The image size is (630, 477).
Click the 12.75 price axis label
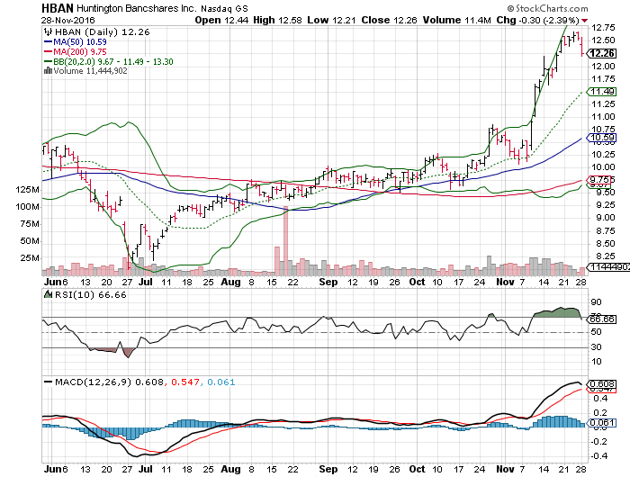tap(603, 28)
